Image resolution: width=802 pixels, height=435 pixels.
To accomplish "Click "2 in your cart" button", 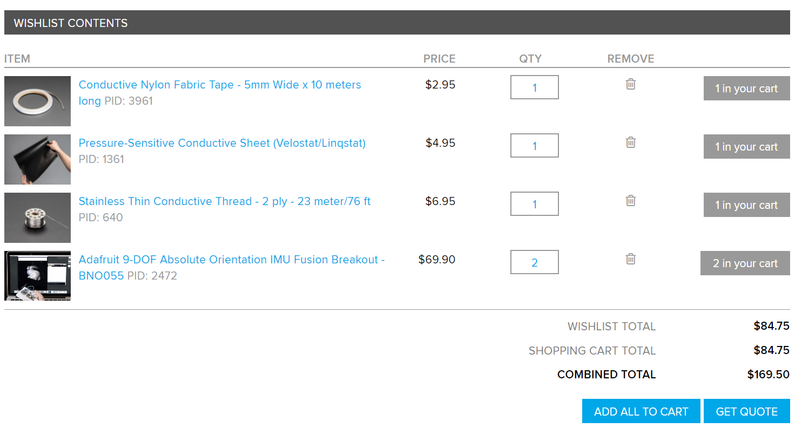I will pos(745,263).
